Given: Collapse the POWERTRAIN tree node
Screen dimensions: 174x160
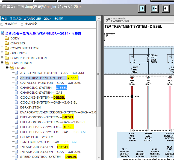Looking at the screenshot, I should pos(2,63).
